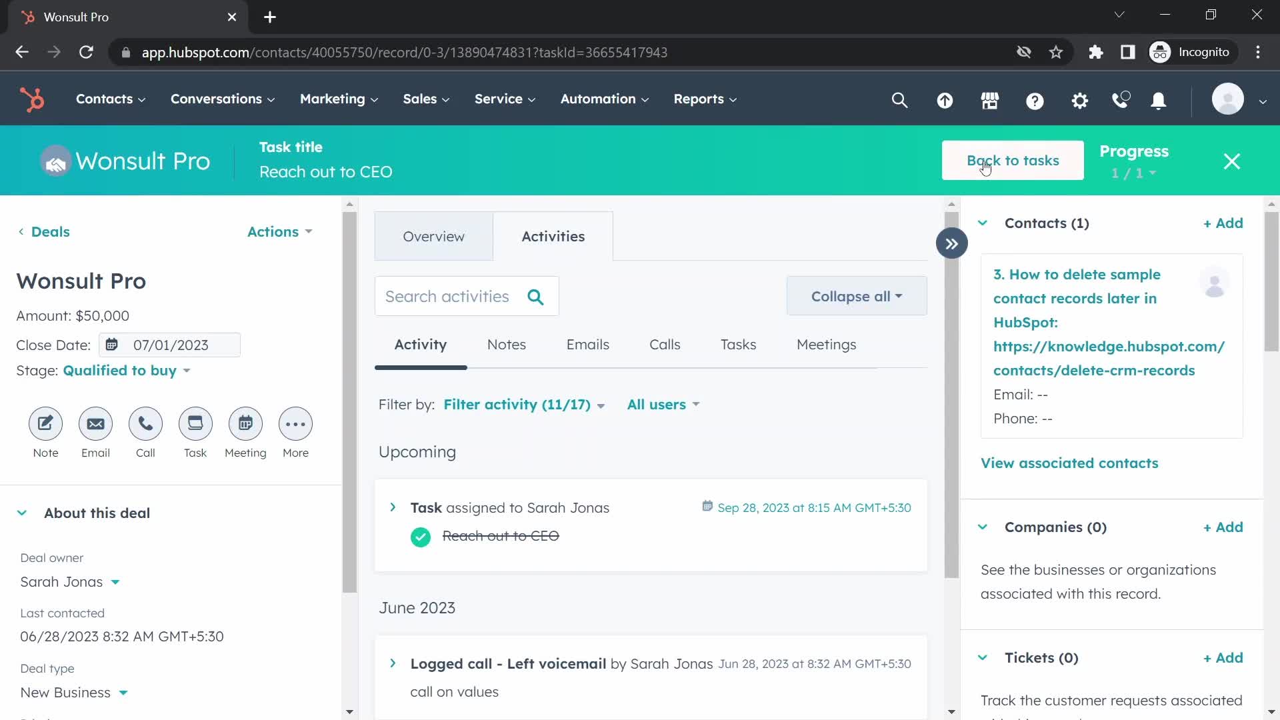Expand the About this deal section
The width and height of the screenshot is (1280, 720).
21,513
